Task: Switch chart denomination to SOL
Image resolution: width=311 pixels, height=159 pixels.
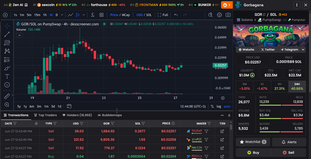Action: click(x=149, y=15)
